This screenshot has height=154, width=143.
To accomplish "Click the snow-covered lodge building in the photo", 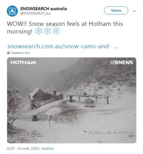I will coord(46,98).
